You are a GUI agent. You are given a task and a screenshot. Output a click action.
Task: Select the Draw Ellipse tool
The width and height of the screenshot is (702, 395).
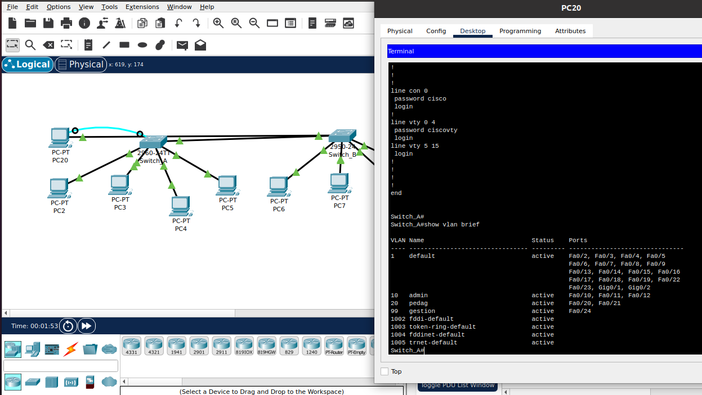click(x=142, y=45)
